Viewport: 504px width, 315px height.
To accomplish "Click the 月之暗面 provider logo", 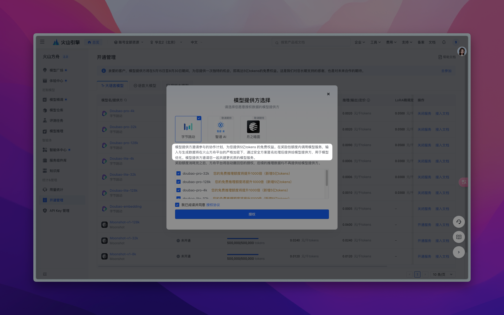I will click(x=253, y=127).
